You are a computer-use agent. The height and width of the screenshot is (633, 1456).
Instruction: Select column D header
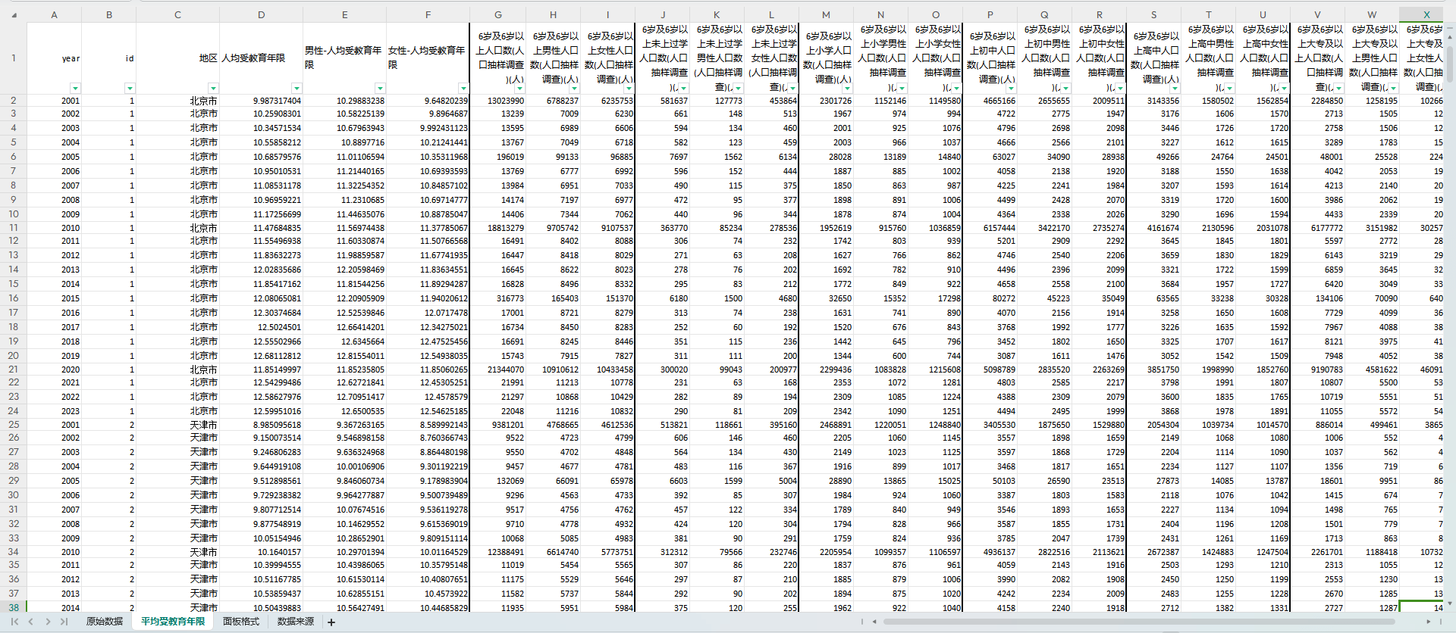(261, 14)
